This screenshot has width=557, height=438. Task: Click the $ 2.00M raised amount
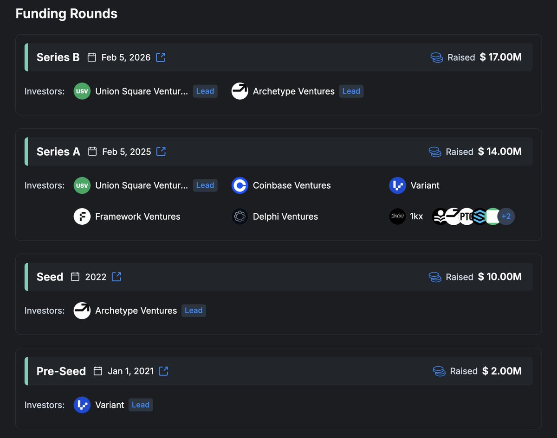click(502, 371)
